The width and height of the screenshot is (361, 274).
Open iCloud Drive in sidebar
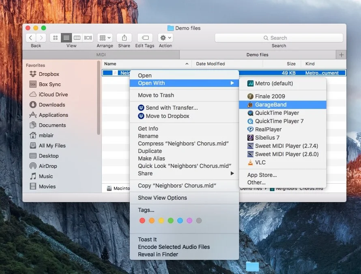53,94
